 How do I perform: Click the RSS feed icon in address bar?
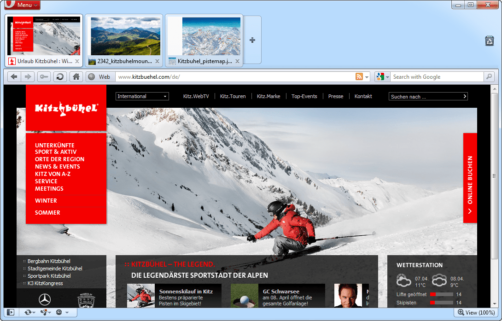point(359,77)
